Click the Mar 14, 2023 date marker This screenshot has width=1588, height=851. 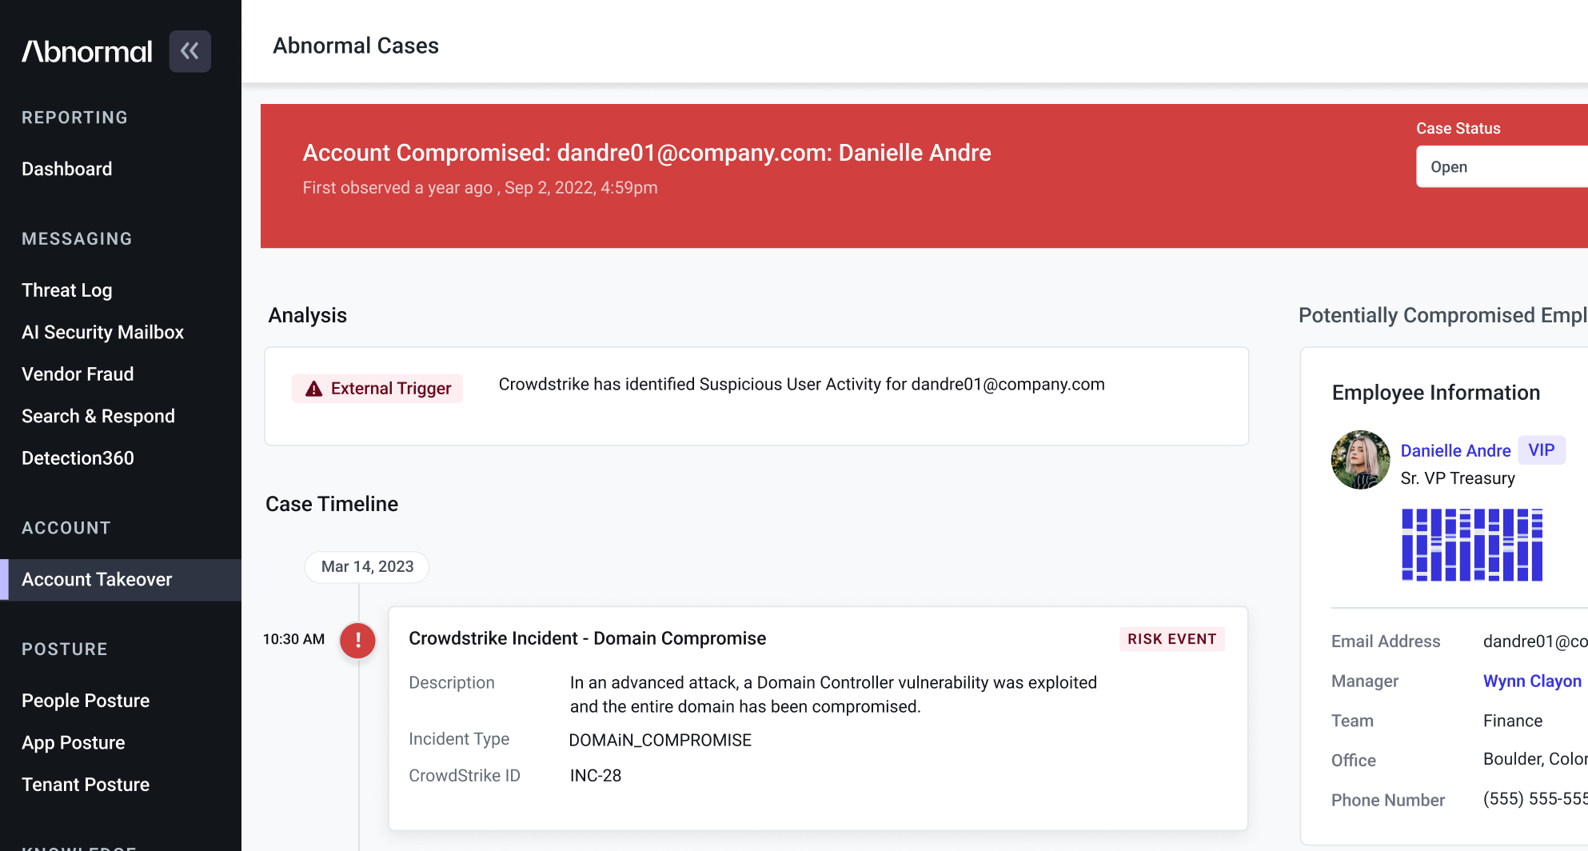[367, 566]
